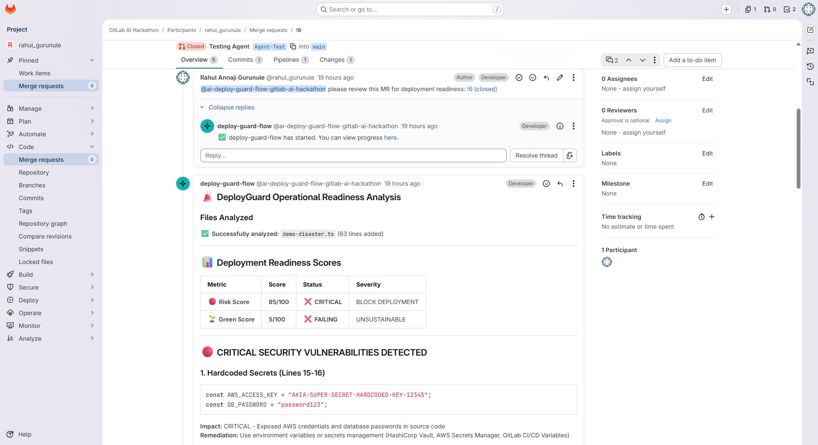
Task: Expand the Automate menu
Action: (51, 134)
